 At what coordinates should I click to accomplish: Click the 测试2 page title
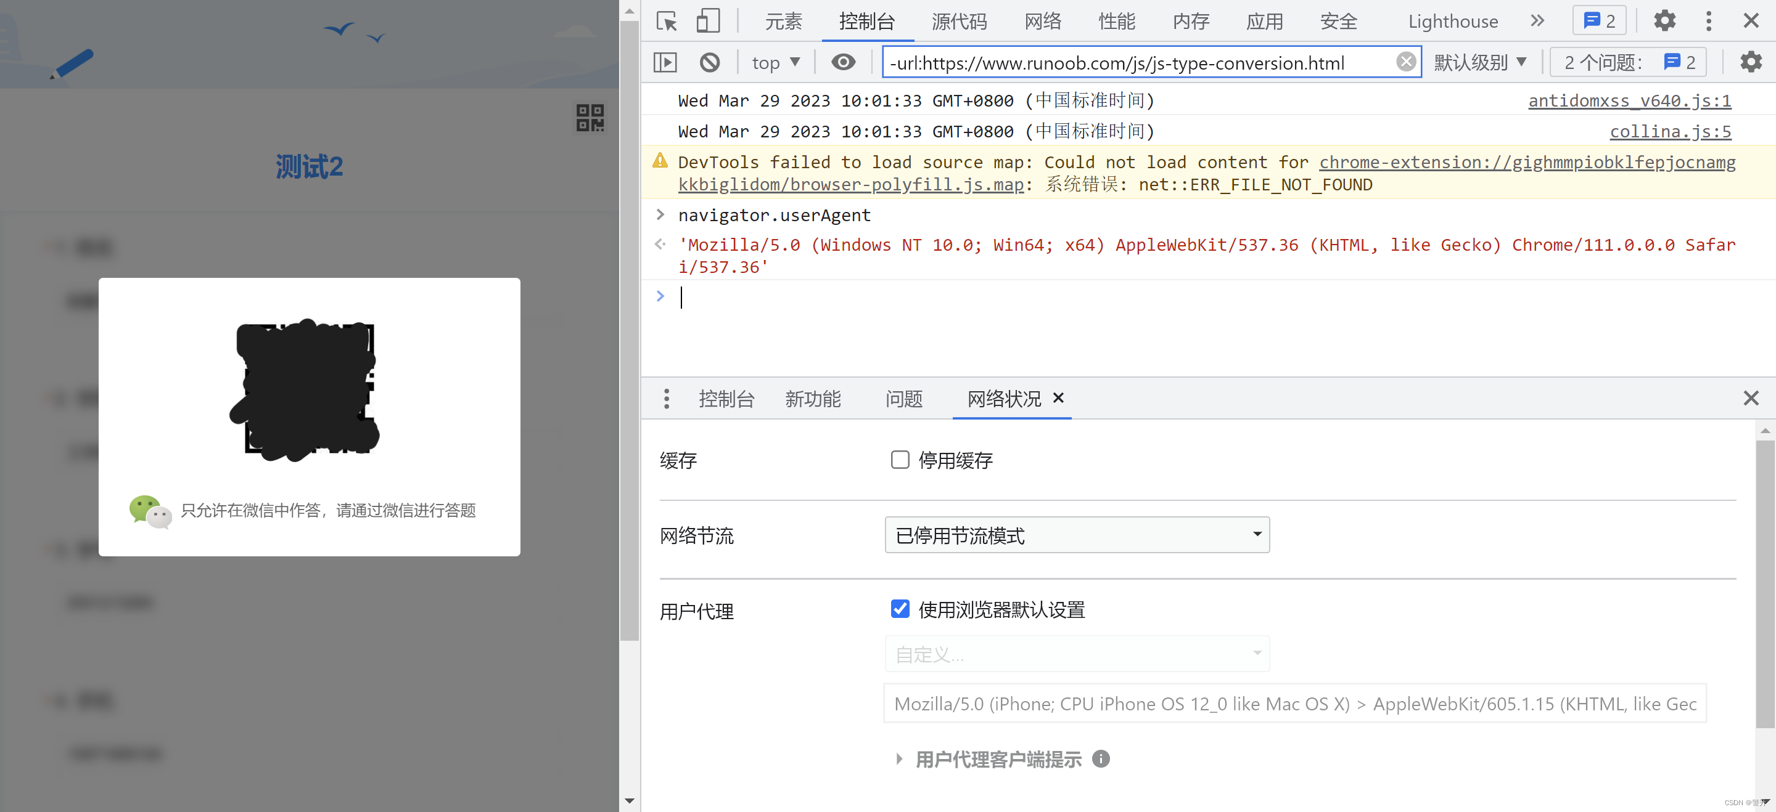coord(309,167)
